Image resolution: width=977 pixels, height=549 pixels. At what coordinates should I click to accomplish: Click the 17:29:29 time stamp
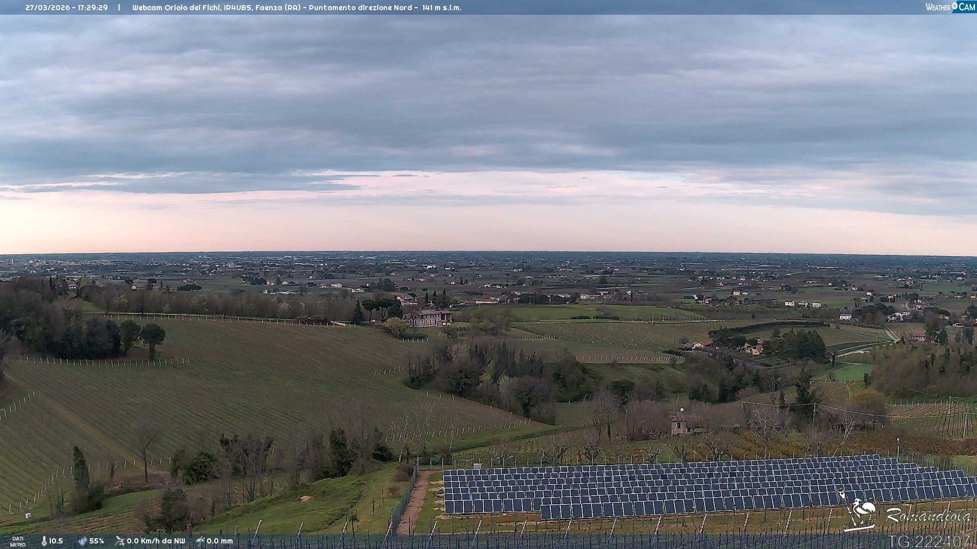coord(93,8)
